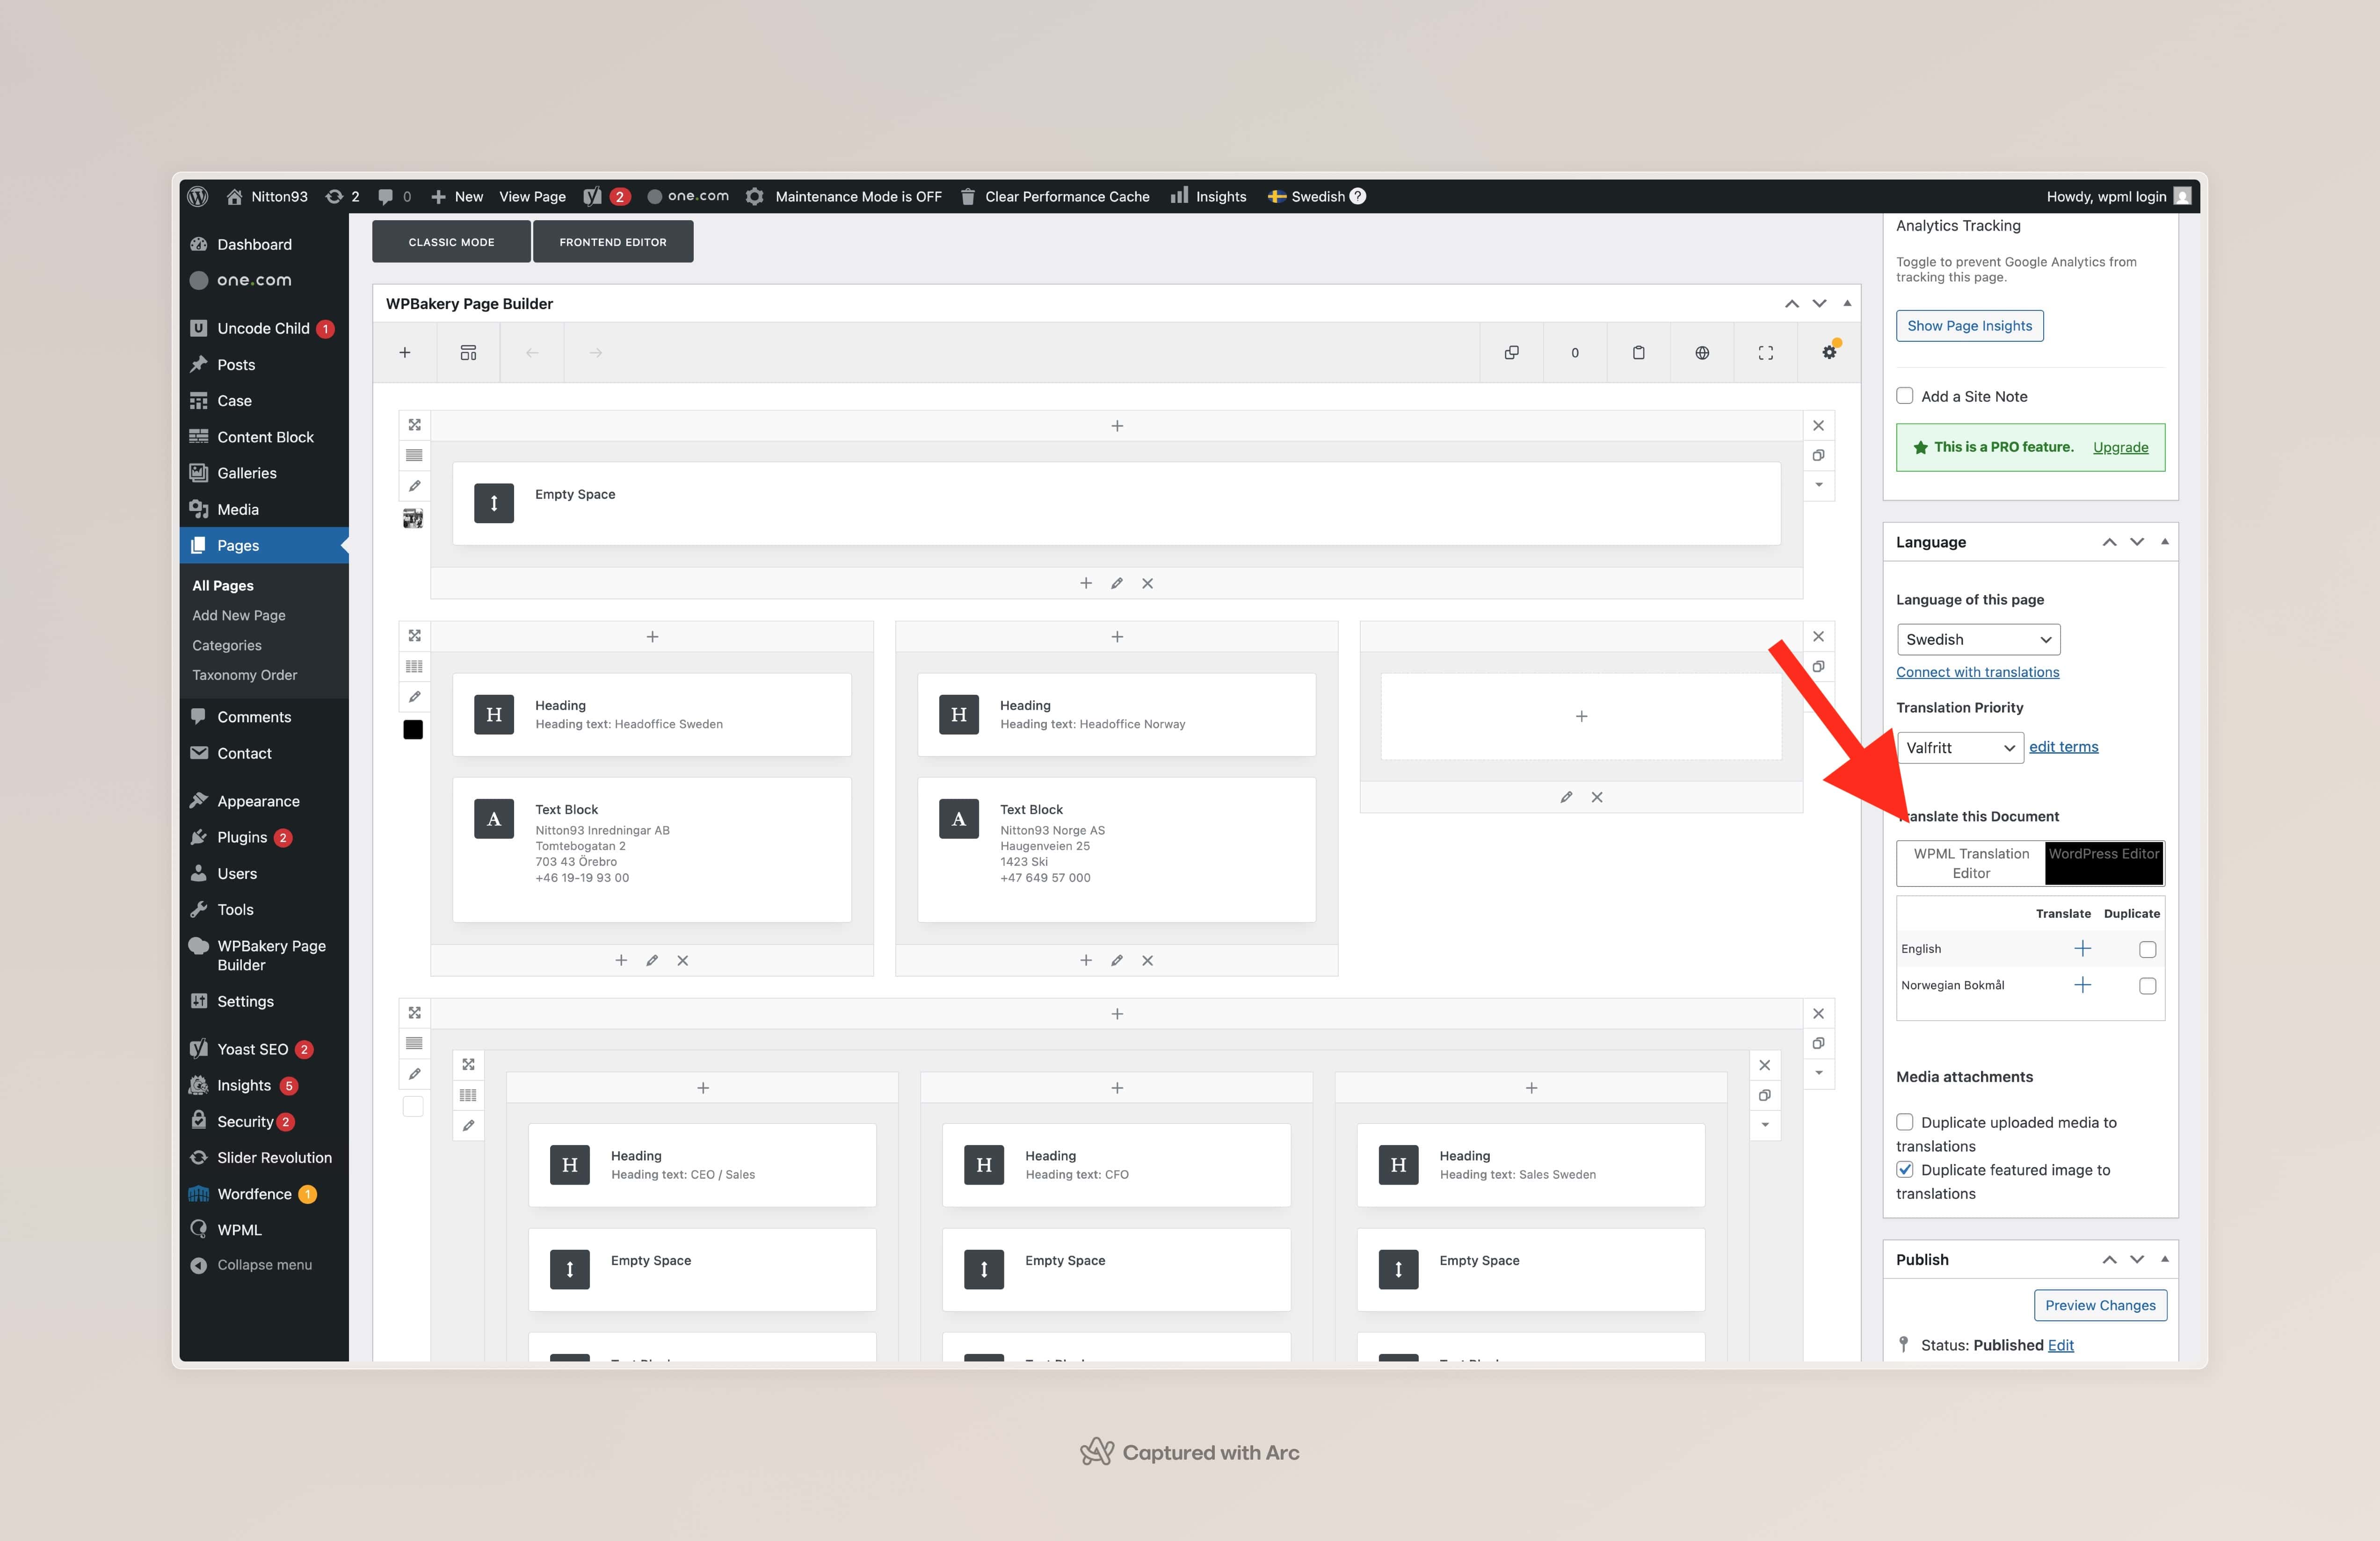This screenshot has height=1541, width=2380.
Task: Click Howdy, wpml login account
Action: (2118, 196)
